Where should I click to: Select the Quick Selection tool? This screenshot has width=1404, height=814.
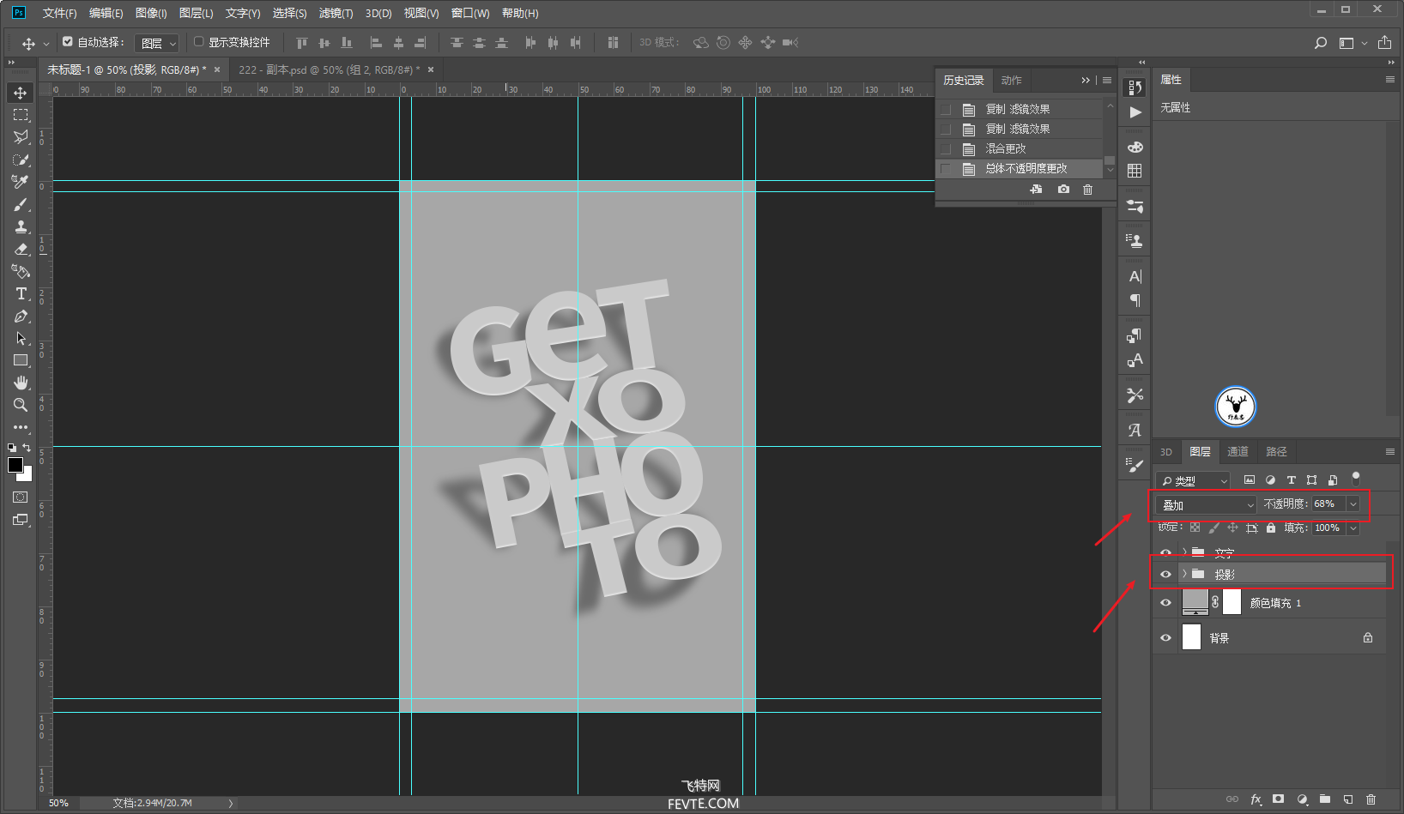(21, 160)
